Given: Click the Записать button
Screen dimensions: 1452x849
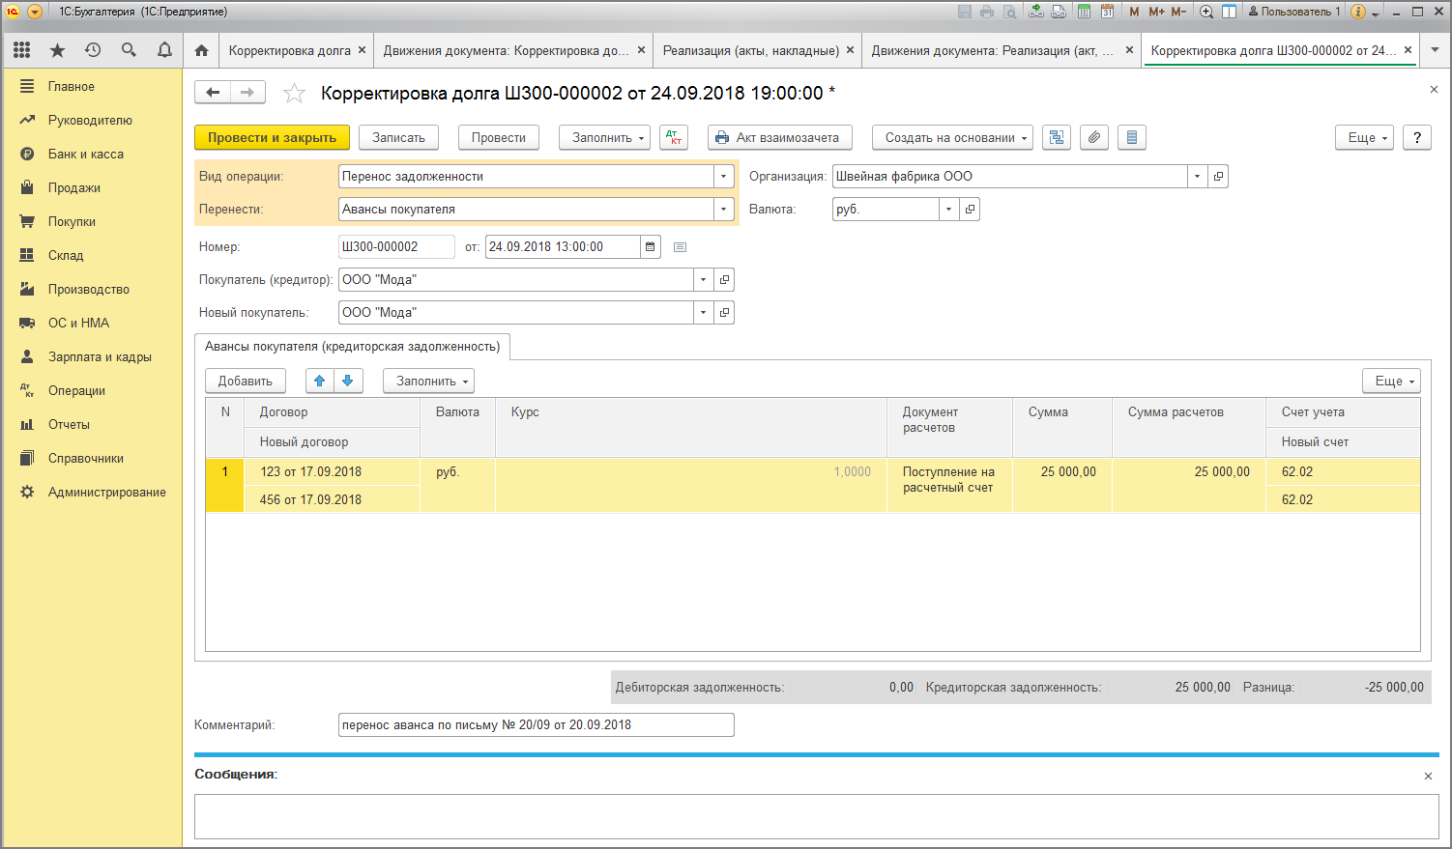Looking at the screenshot, I should coord(398,137).
